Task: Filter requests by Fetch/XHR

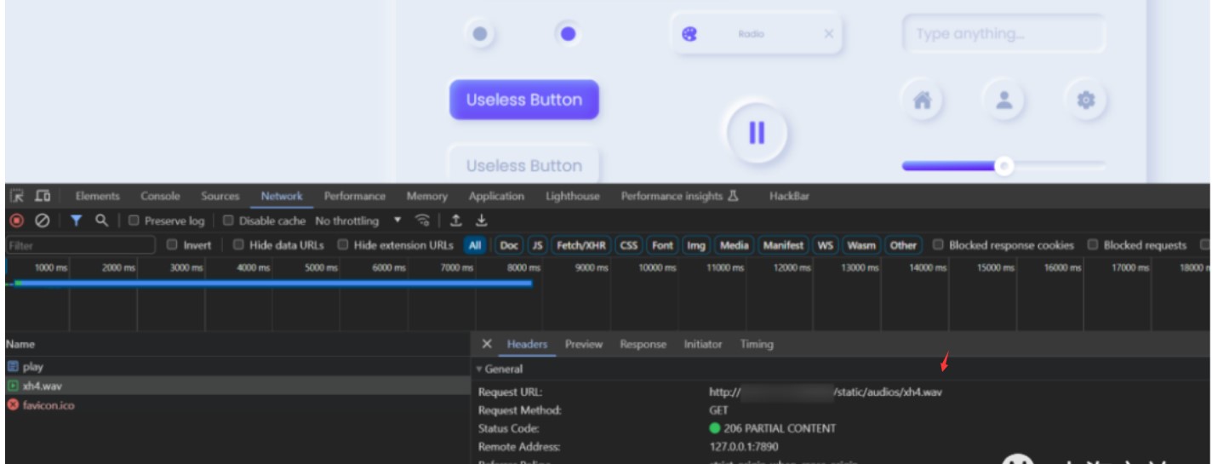Action: [581, 245]
